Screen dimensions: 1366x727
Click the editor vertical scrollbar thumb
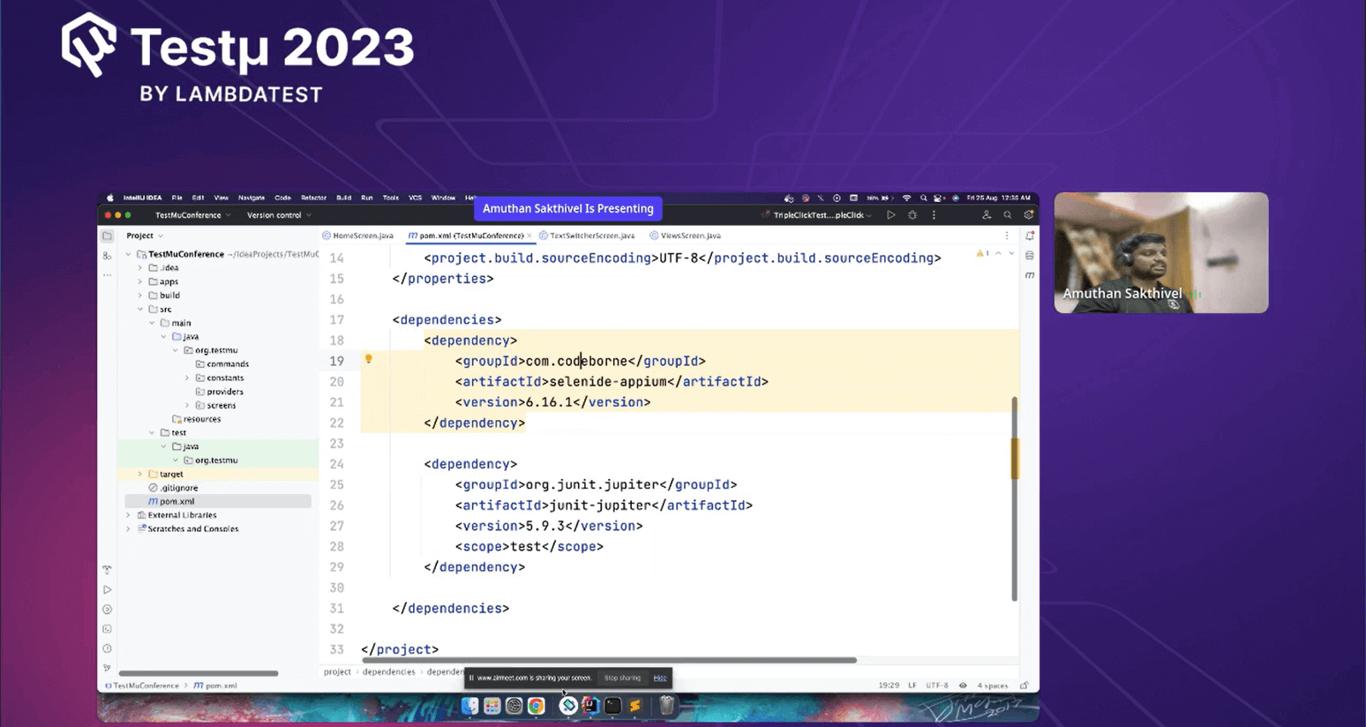(1015, 498)
